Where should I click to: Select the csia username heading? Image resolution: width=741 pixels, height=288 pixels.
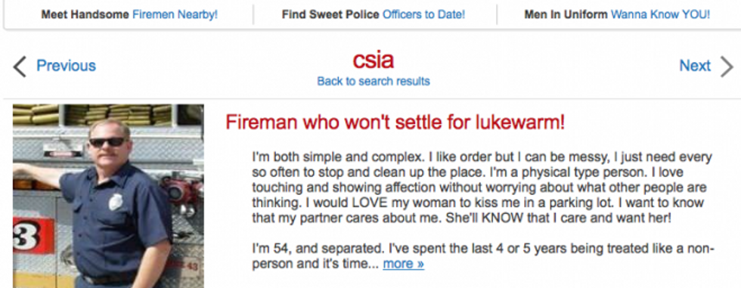click(373, 60)
